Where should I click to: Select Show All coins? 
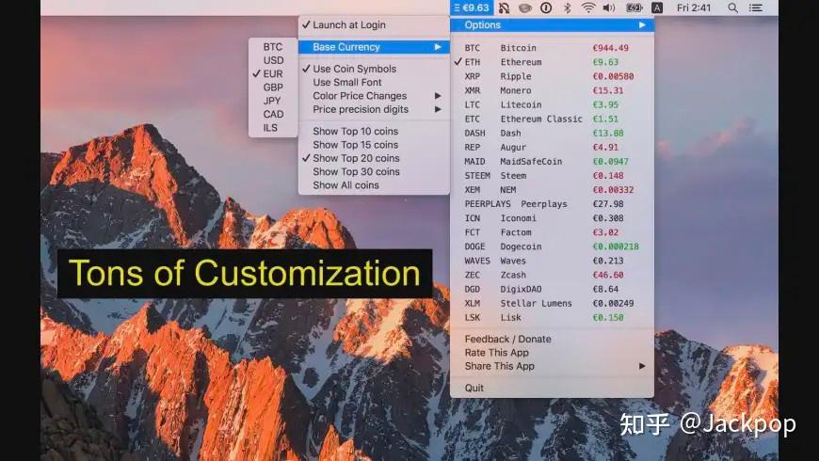[x=374, y=185]
